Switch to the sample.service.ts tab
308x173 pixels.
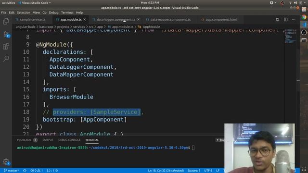click(x=32, y=20)
